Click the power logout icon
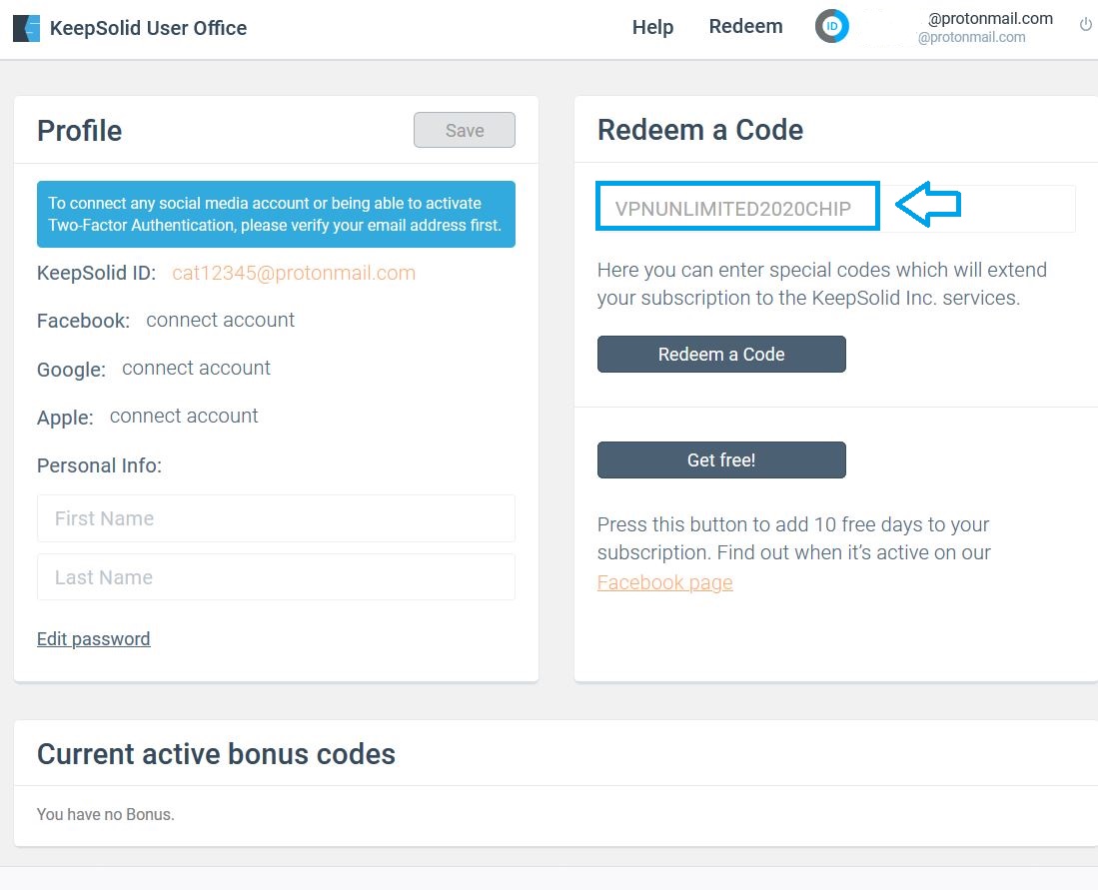The height and width of the screenshot is (890, 1098). (x=1086, y=25)
